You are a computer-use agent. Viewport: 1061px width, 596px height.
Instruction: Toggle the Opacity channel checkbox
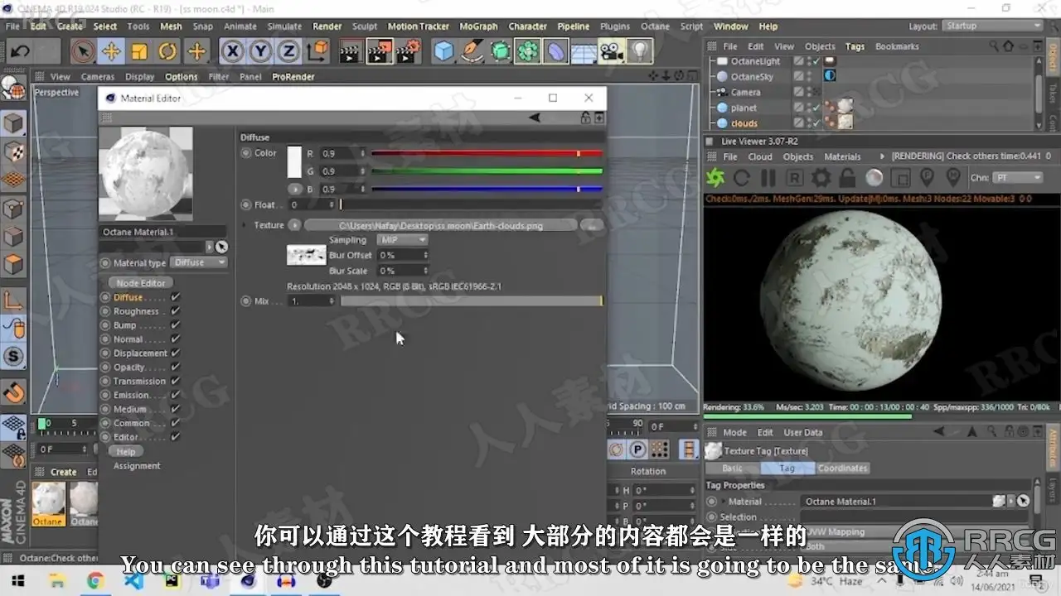pyautogui.click(x=176, y=368)
